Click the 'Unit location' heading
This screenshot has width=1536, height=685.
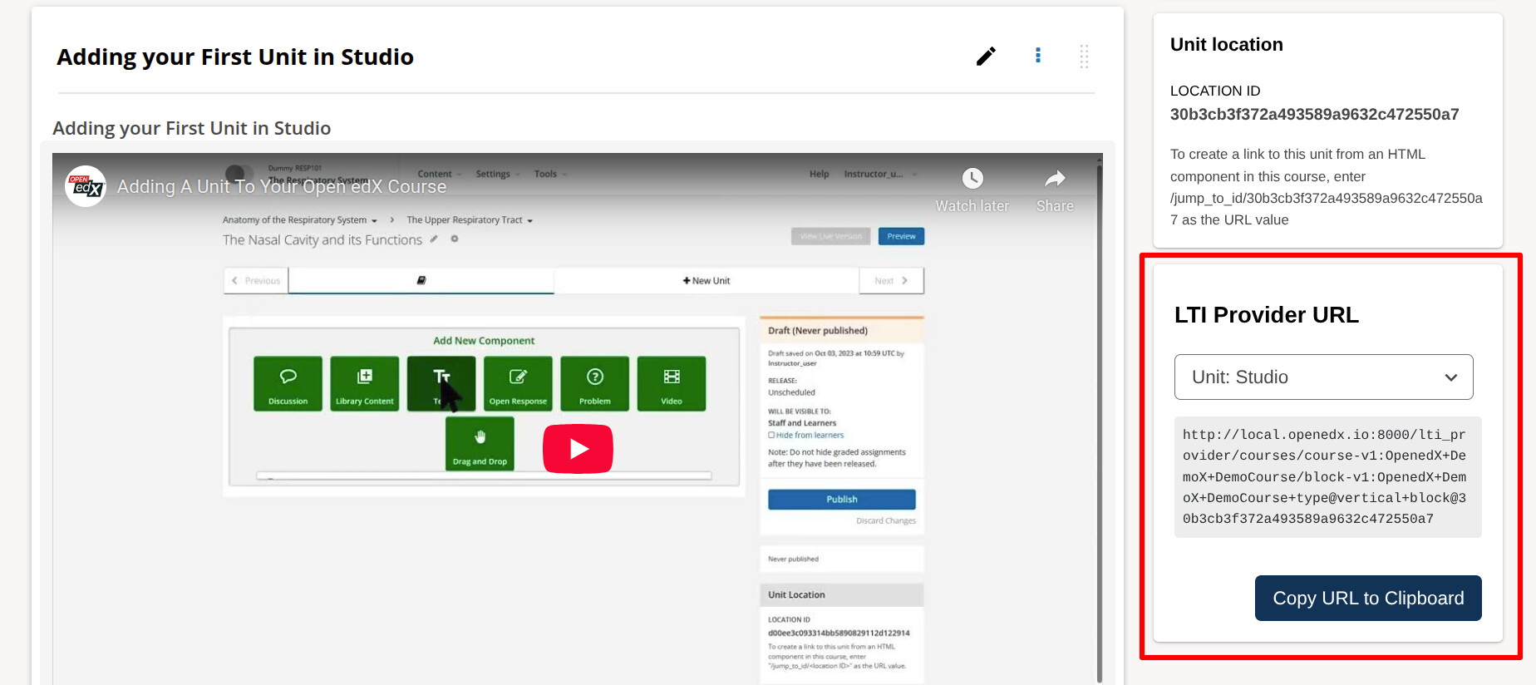click(x=1226, y=45)
